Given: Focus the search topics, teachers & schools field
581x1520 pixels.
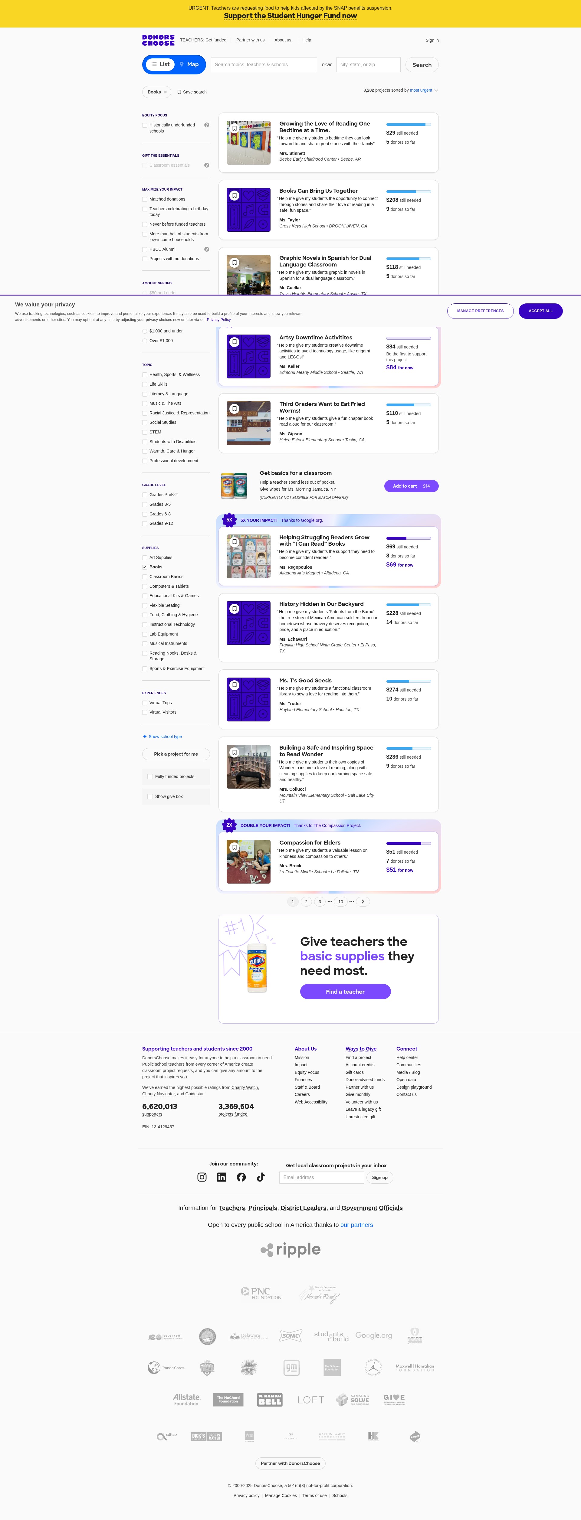Looking at the screenshot, I should [x=264, y=65].
